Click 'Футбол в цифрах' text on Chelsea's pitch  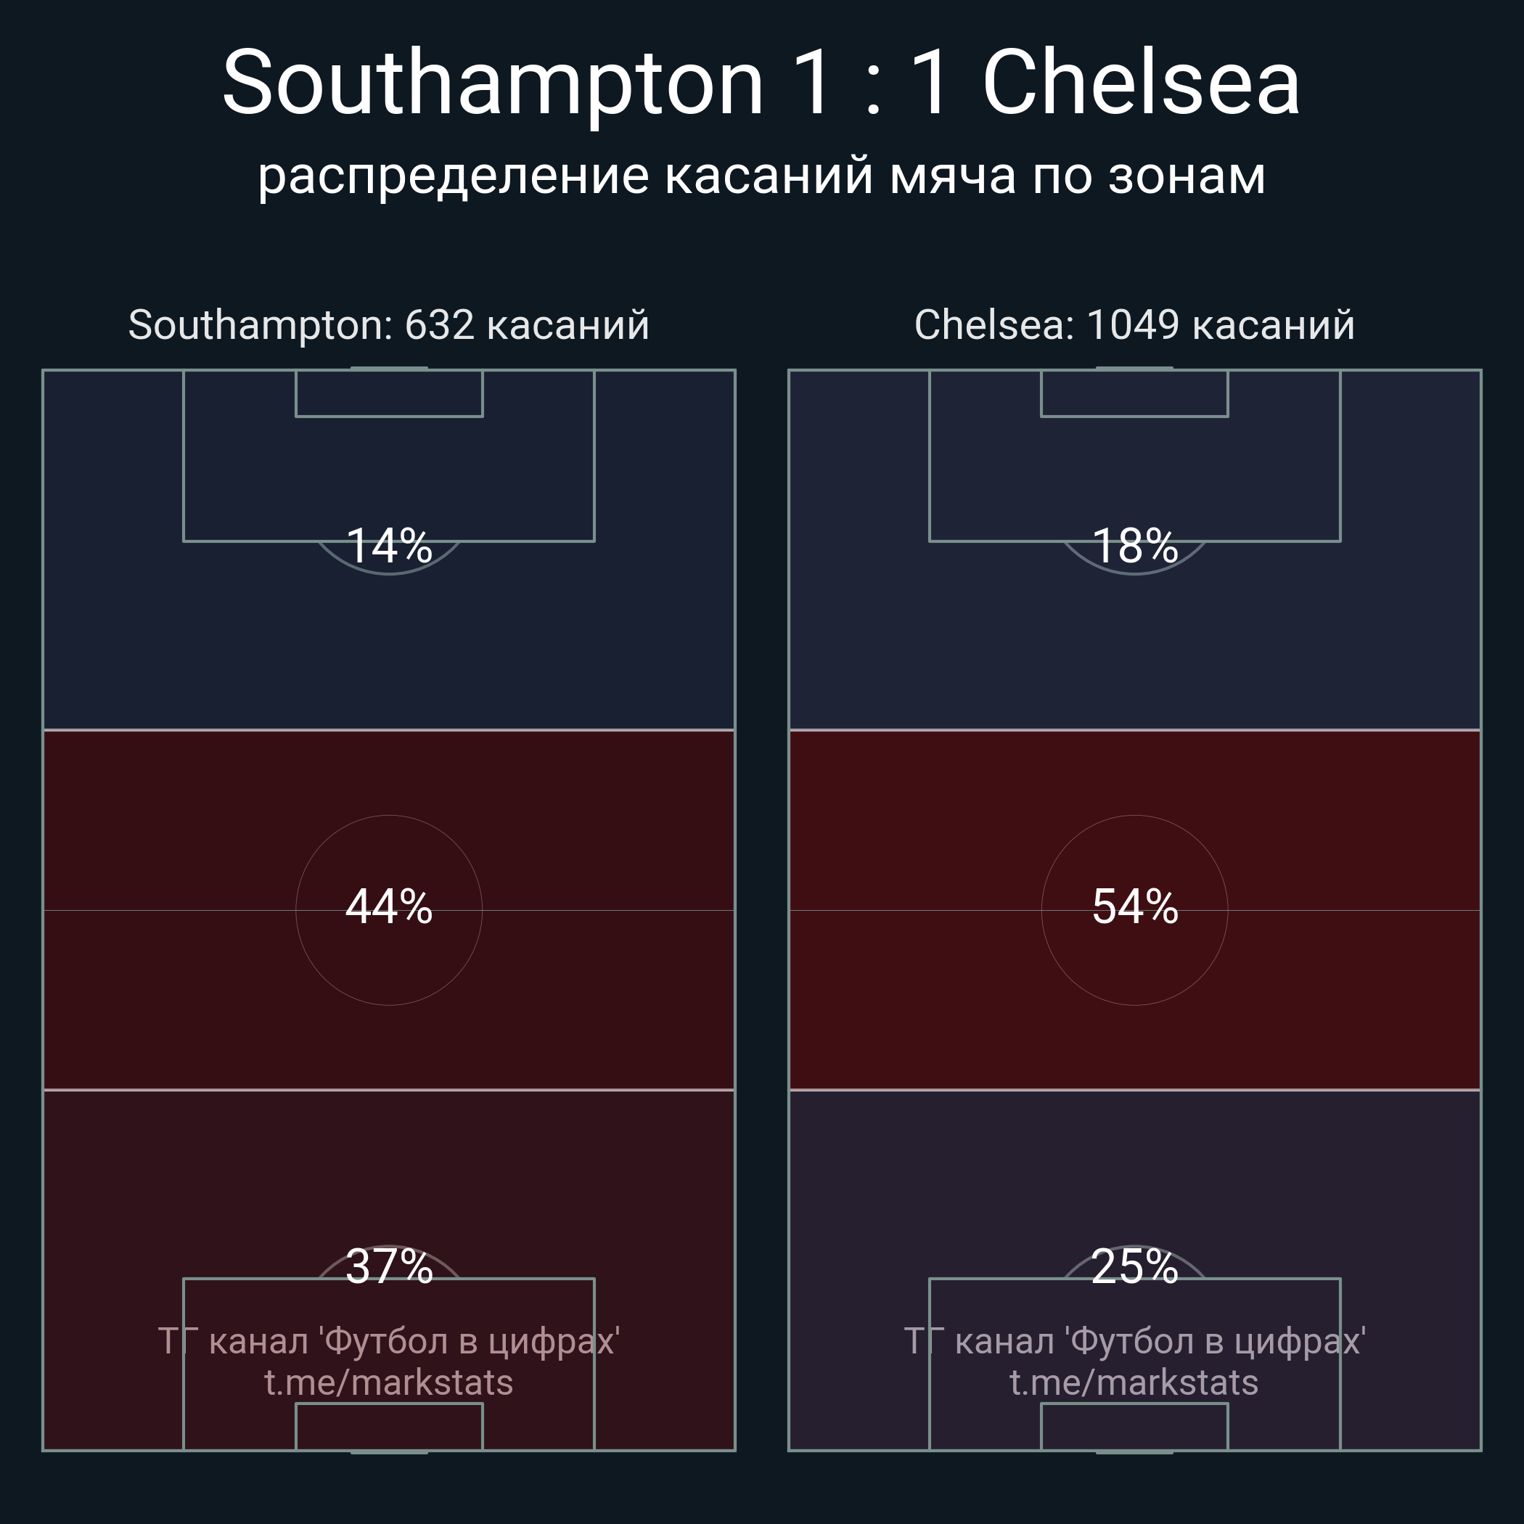click(x=1215, y=1341)
